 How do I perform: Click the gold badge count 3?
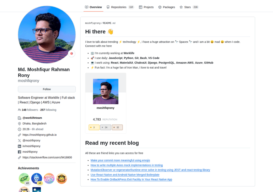[94, 128]
